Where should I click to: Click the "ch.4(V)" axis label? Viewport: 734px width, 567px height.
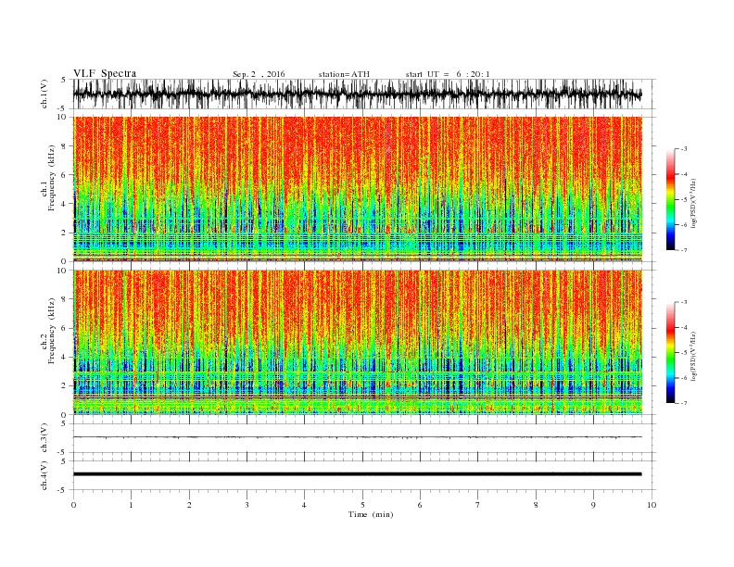click(x=44, y=475)
